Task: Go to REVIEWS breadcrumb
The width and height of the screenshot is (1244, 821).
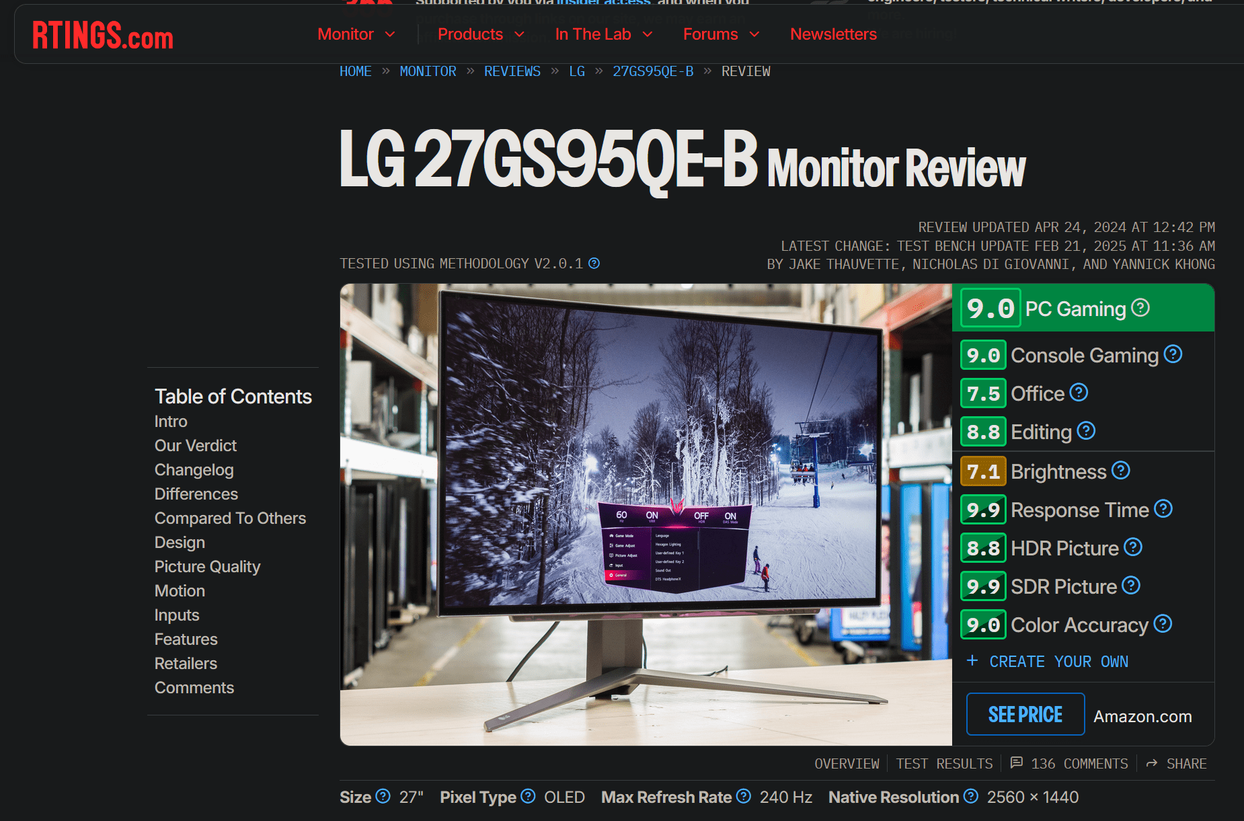Action: (x=512, y=71)
